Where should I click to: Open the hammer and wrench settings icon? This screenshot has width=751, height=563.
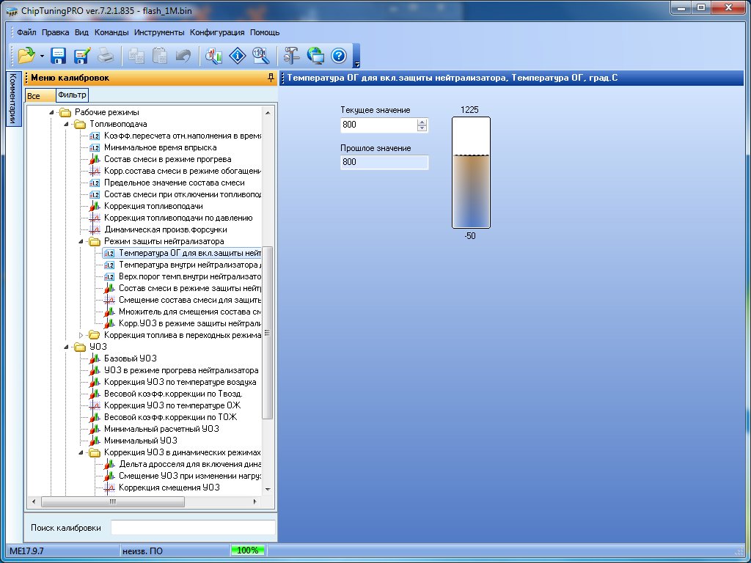(x=292, y=56)
